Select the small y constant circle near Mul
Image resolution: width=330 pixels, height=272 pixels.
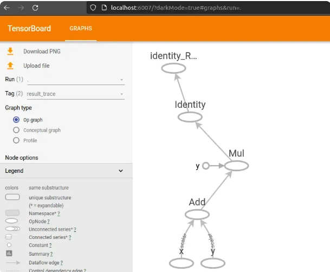(205, 166)
